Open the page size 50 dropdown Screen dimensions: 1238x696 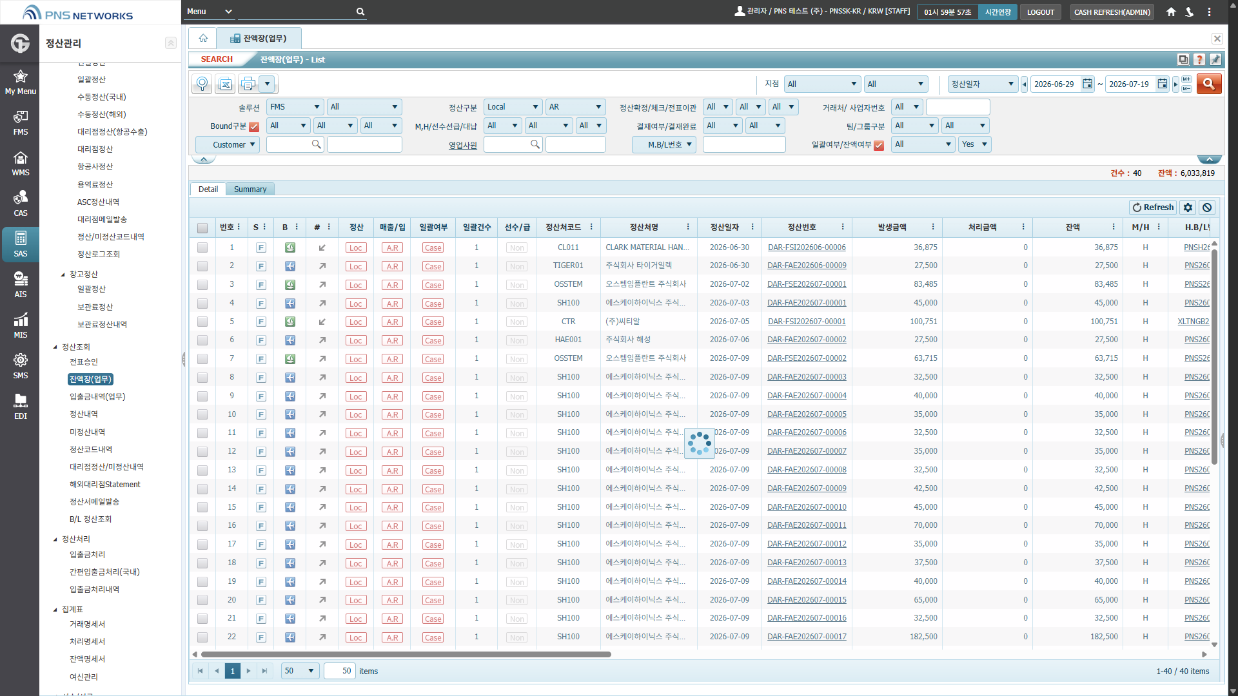tap(300, 671)
